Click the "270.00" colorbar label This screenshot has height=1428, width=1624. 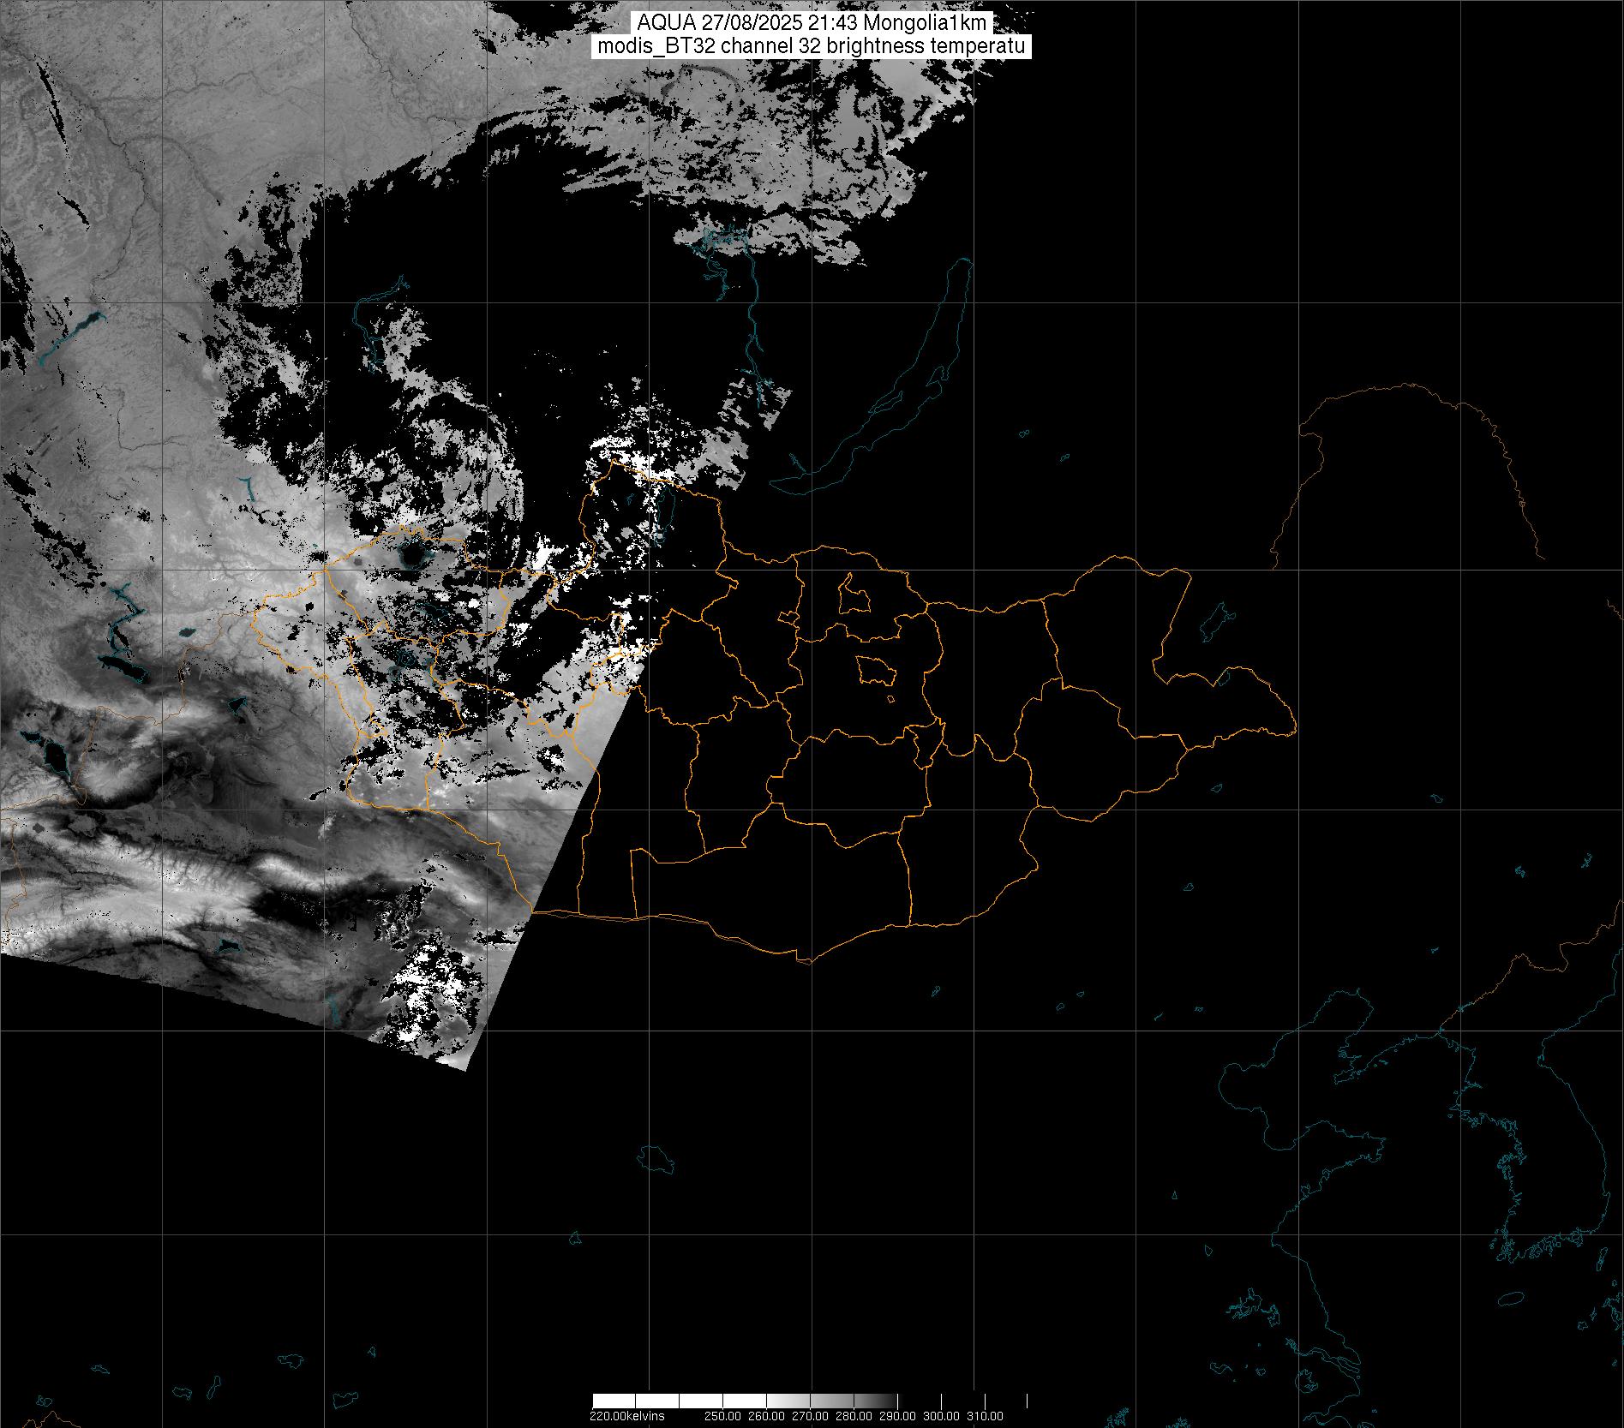[x=811, y=1416]
